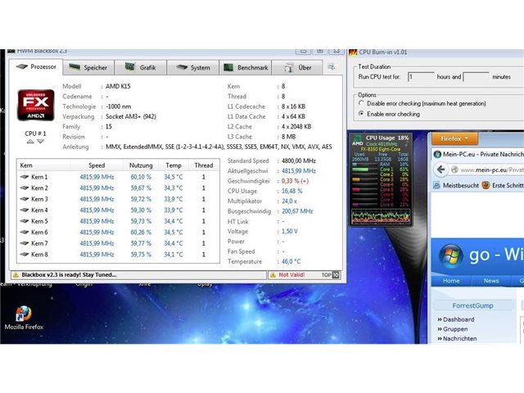Click the 'Not Valid!' status text
524x393 pixels.
click(291, 275)
